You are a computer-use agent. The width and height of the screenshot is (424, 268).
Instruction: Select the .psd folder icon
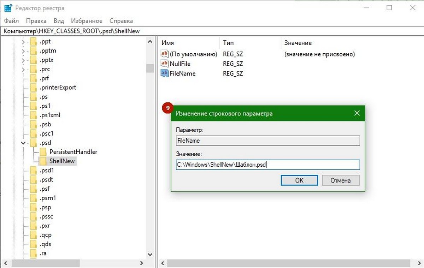34,143
